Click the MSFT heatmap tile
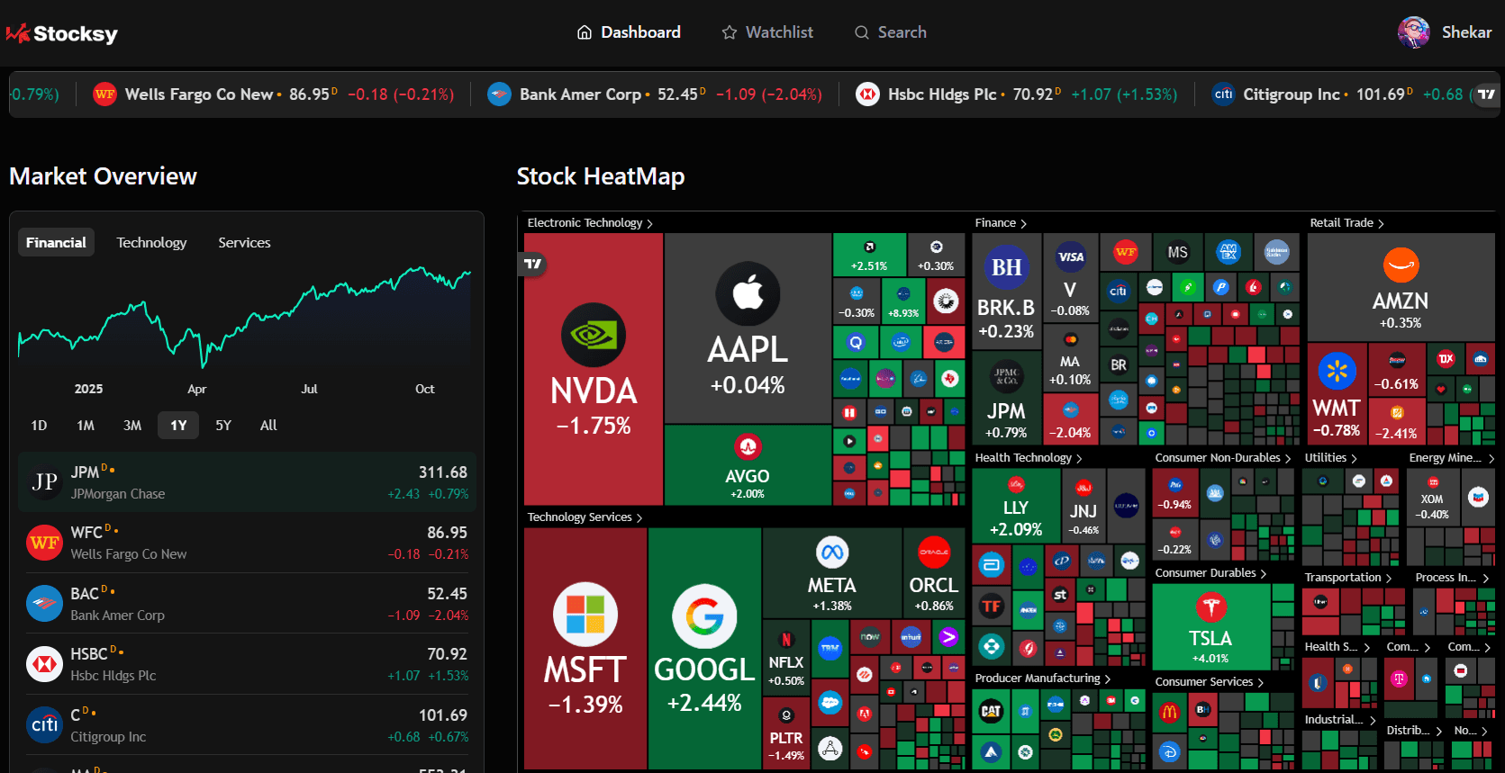 point(585,648)
